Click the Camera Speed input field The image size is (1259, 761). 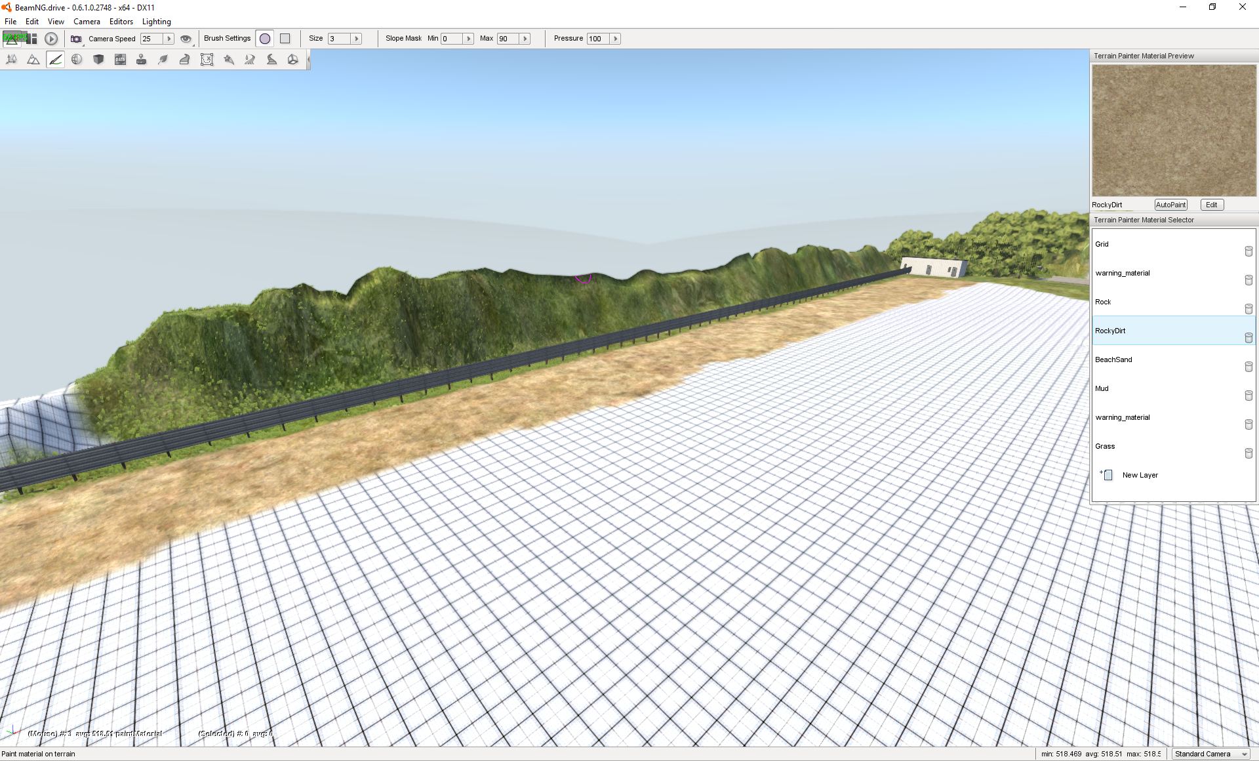(151, 39)
